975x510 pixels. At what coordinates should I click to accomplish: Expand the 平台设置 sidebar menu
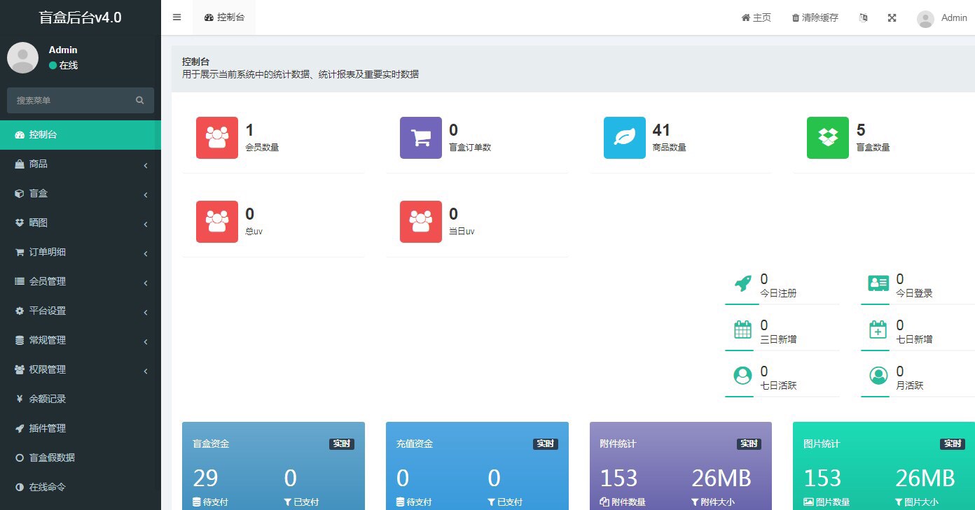(x=81, y=311)
